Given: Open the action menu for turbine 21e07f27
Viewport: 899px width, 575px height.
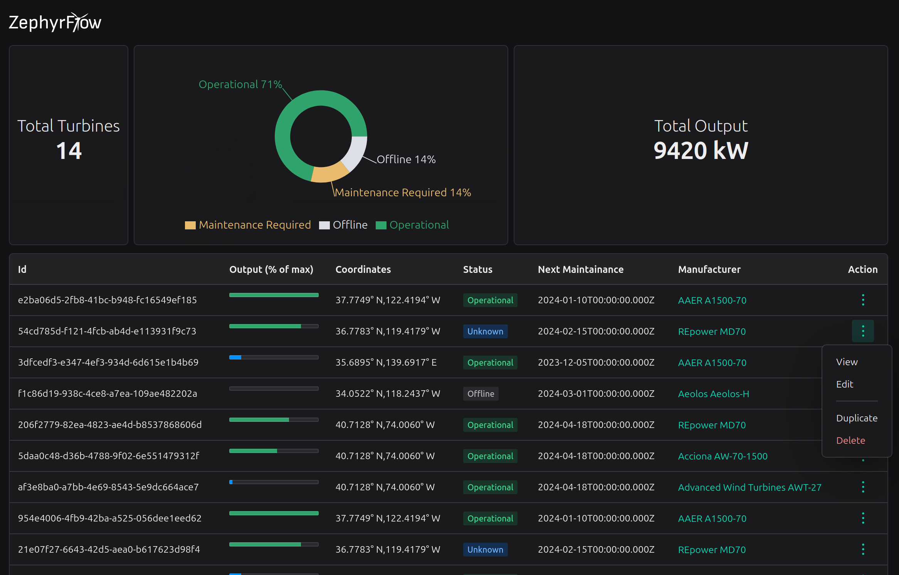Looking at the screenshot, I should click(x=863, y=550).
